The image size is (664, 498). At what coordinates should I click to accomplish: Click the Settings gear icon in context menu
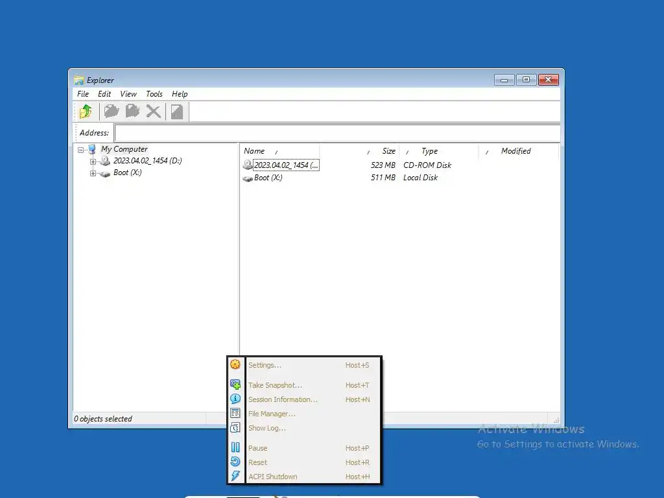235,364
